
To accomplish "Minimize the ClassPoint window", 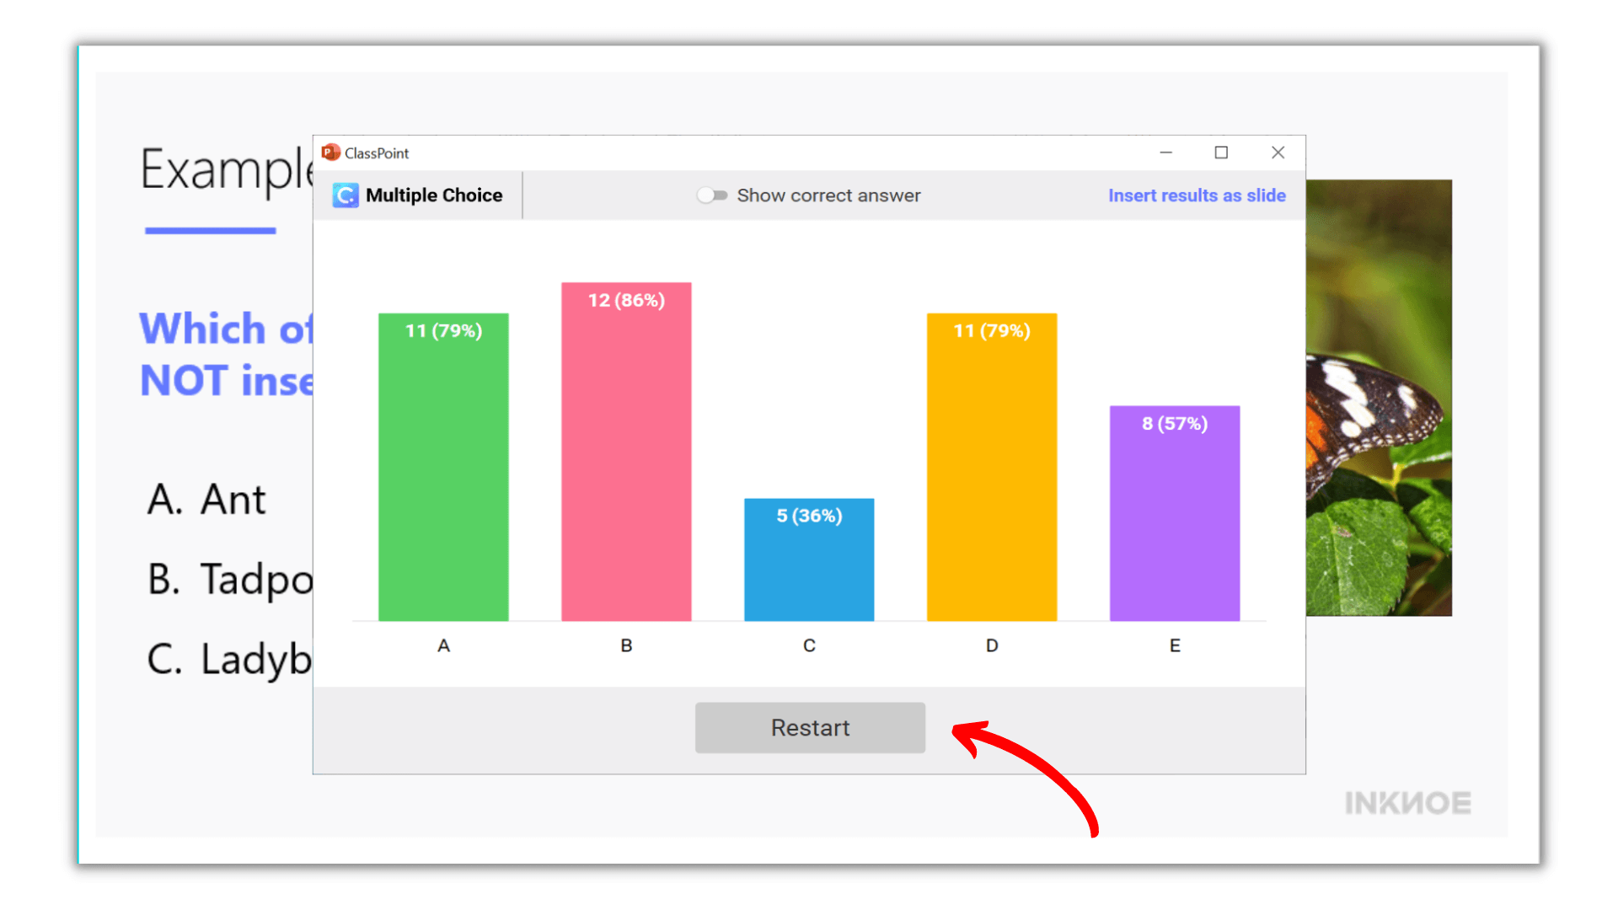I will (1165, 153).
